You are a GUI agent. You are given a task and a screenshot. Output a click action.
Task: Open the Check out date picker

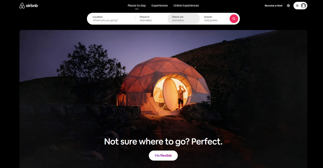(184, 19)
